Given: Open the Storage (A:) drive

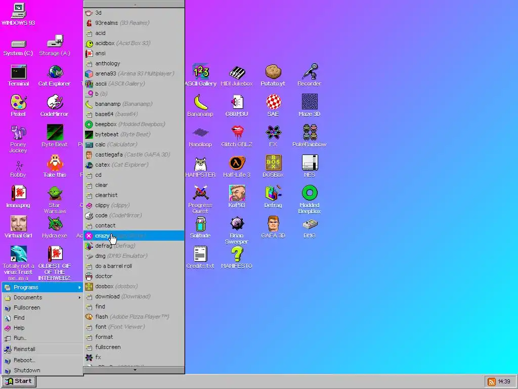Looking at the screenshot, I should click(x=55, y=45).
